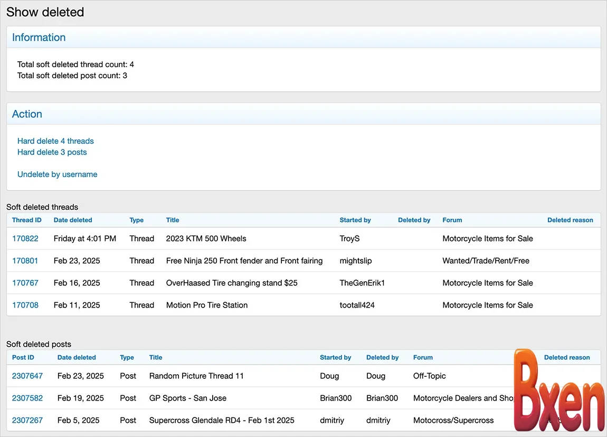Open thread ID 170801
Viewport: 607px width, 437px height.
pos(25,261)
